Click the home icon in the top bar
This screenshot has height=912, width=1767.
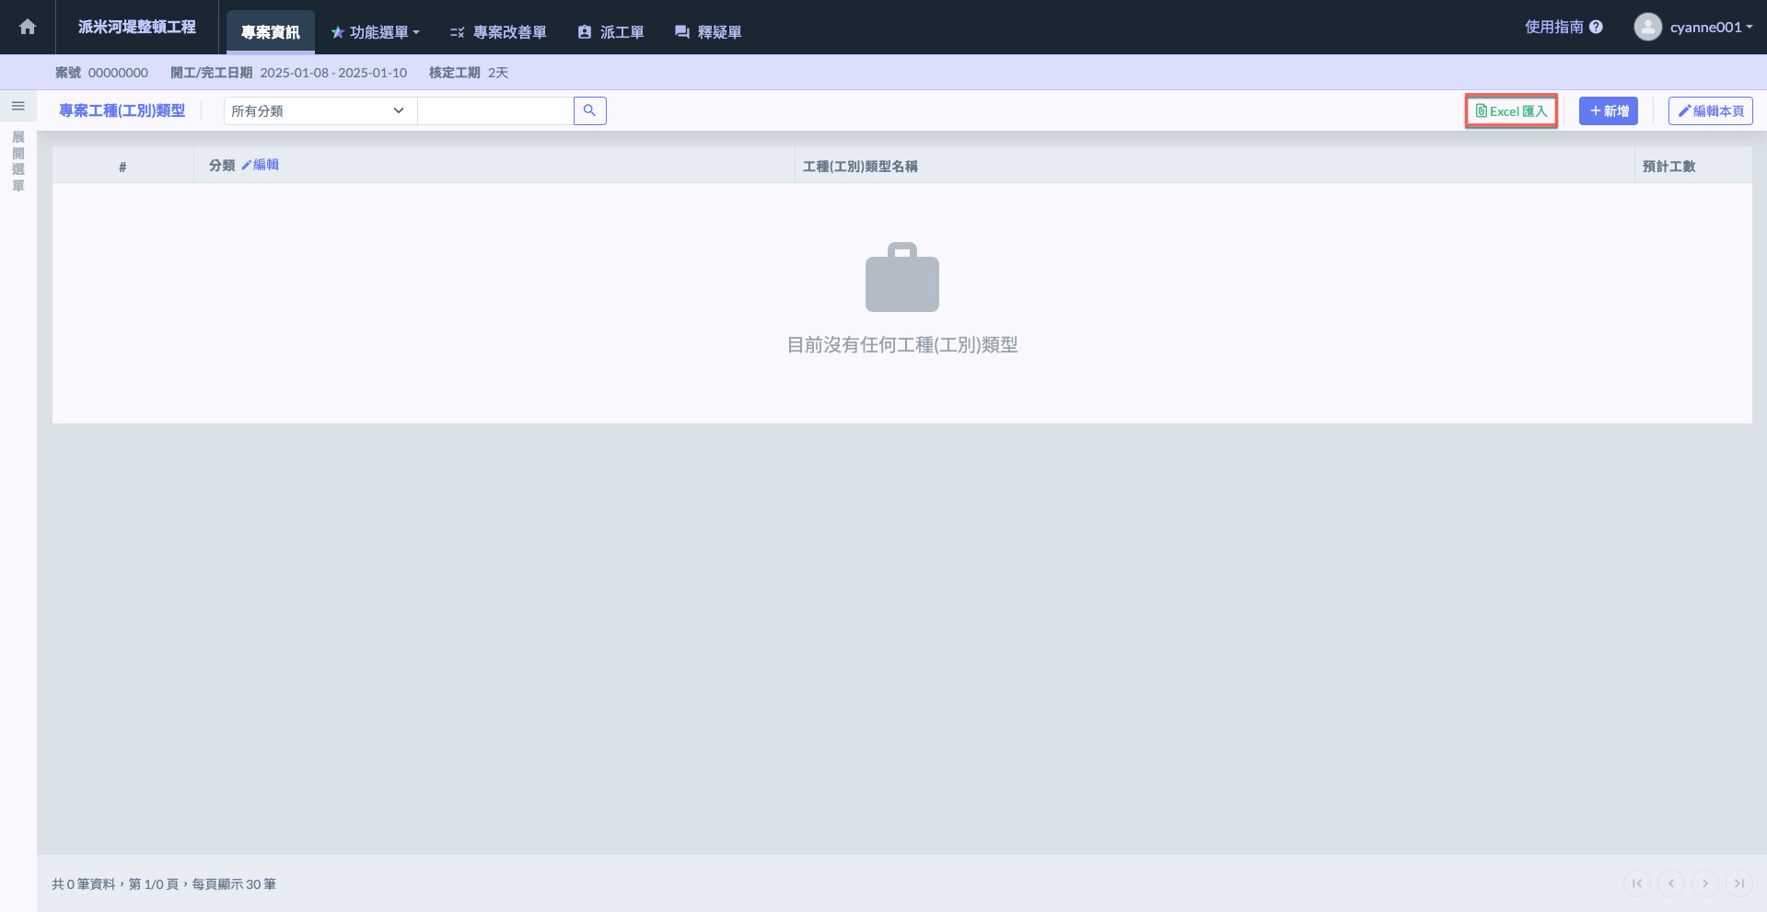tap(28, 27)
